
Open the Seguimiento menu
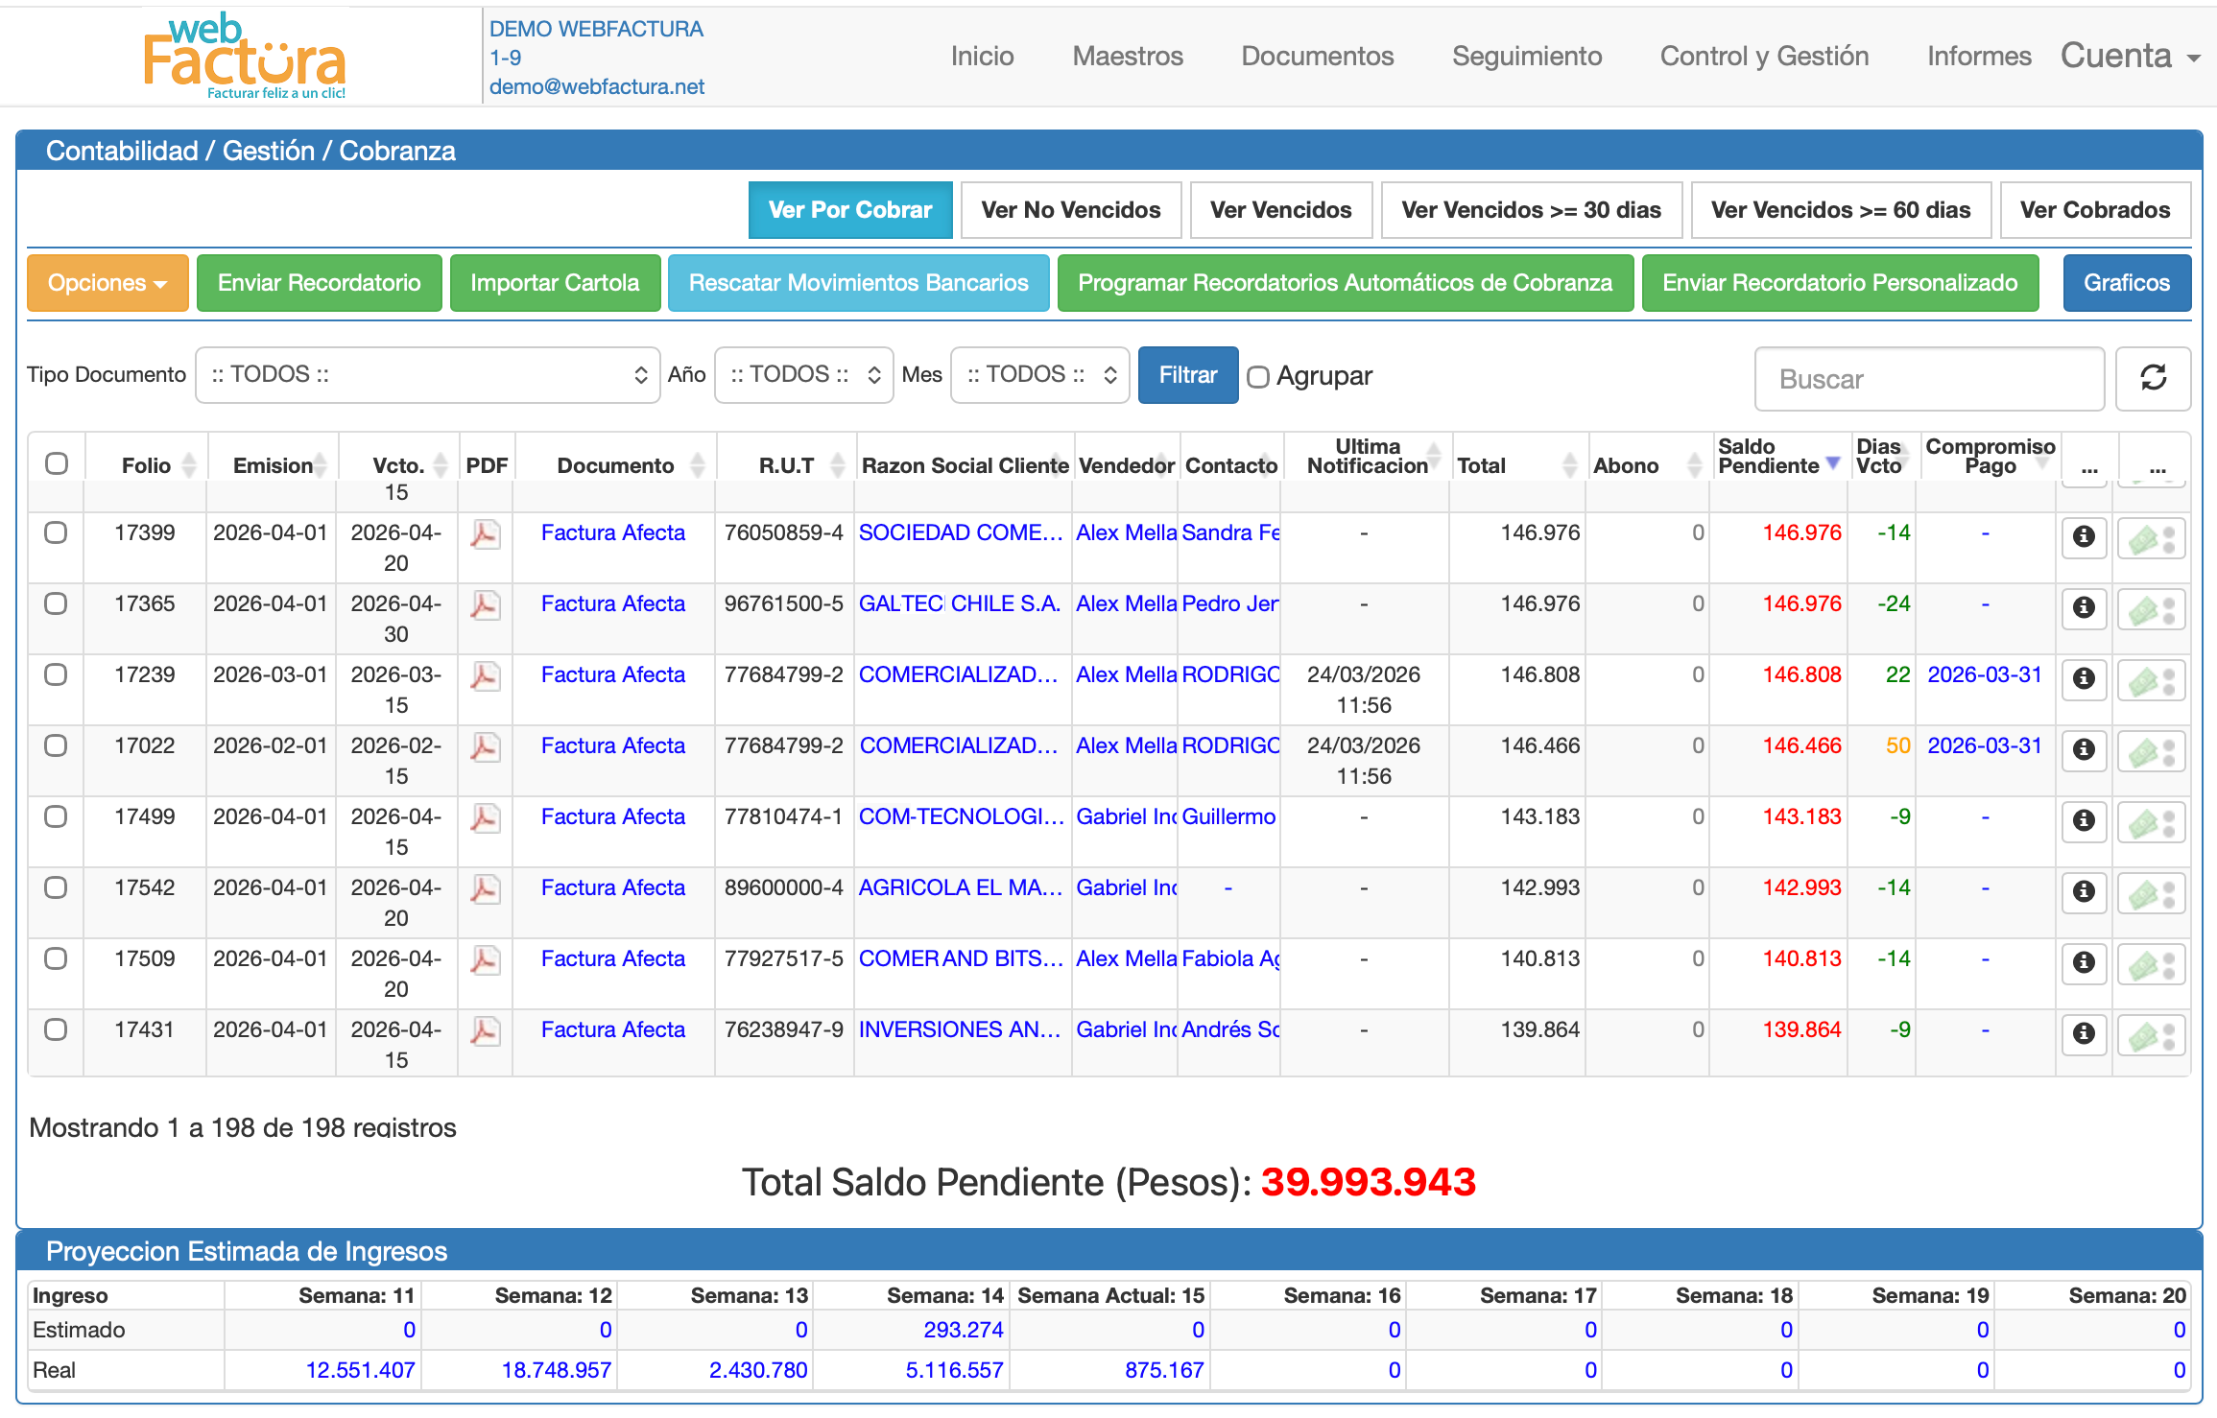click(x=1526, y=56)
